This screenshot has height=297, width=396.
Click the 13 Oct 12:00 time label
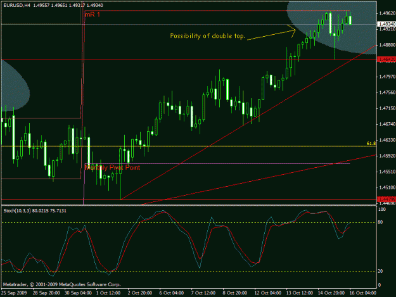[x=300, y=293]
